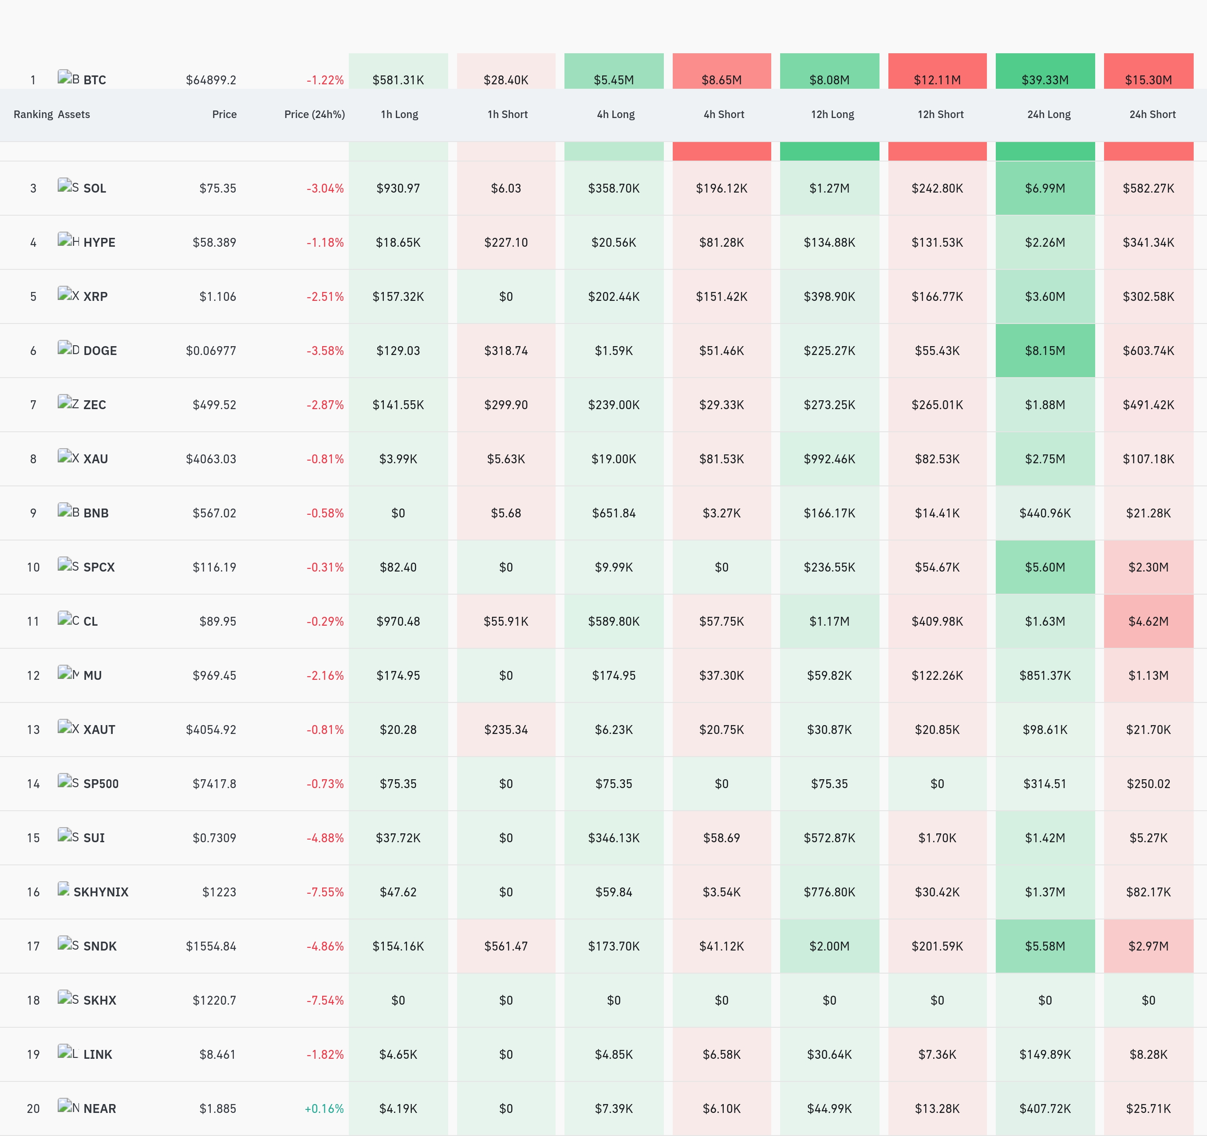Viewport: 1207px width, 1136px height.
Task: Click DOGE's $8.15M 24h Long cell
Action: click(1045, 350)
